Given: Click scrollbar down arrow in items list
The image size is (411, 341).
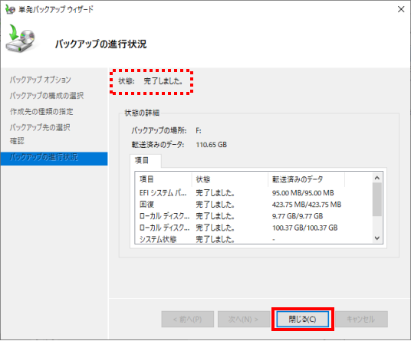Looking at the screenshot, I should (x=377, y=238).
